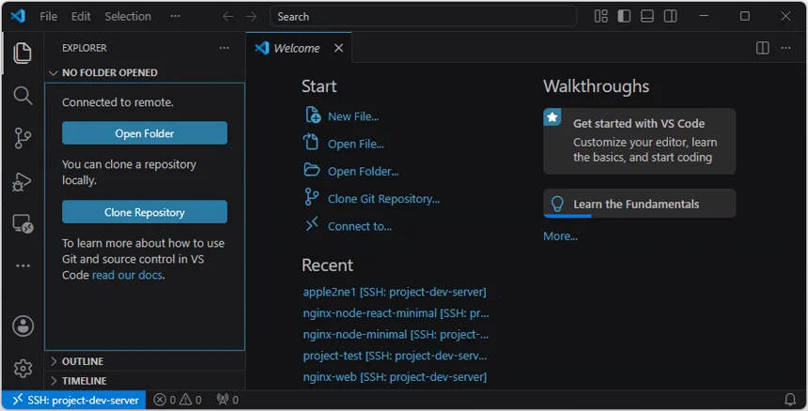Click SSH: project-dev-server remote status indicator
Screen dimensions: 808x411
coord(73,400)
